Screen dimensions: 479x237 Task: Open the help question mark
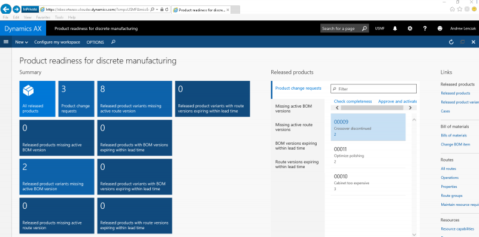coord(425,28)
